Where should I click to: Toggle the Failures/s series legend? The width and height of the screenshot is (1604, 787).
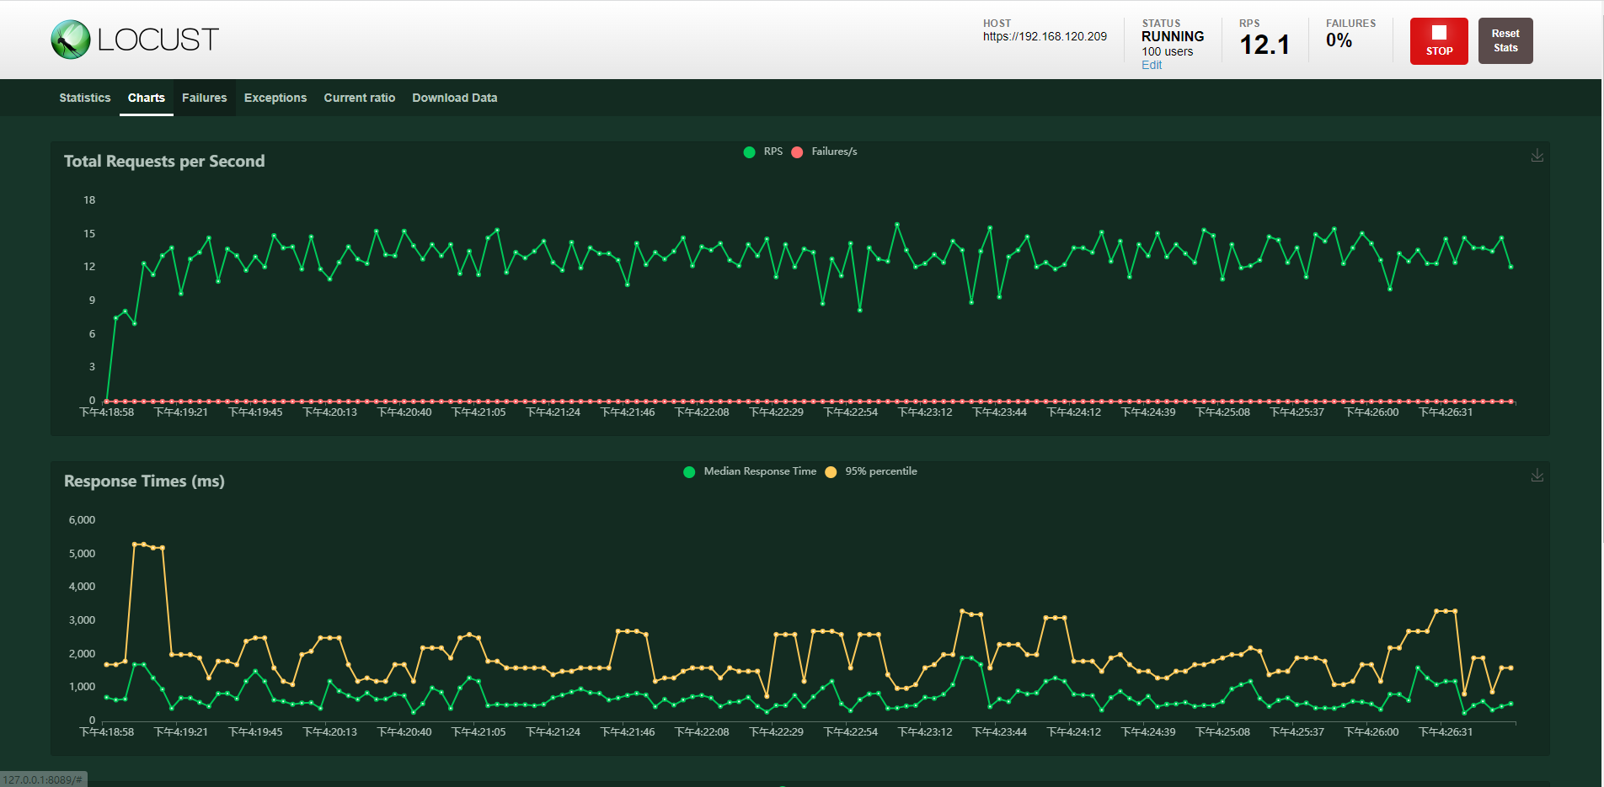(825, 152)
